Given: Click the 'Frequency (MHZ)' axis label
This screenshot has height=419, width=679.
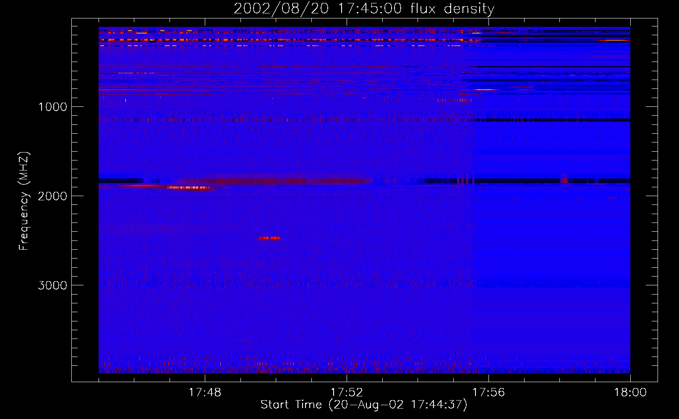Looking at the screenshot, I should (x=24, y=201).
